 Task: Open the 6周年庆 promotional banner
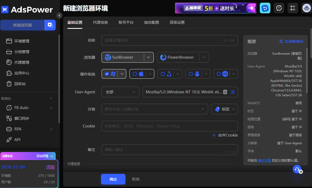[x=216, y=8]
